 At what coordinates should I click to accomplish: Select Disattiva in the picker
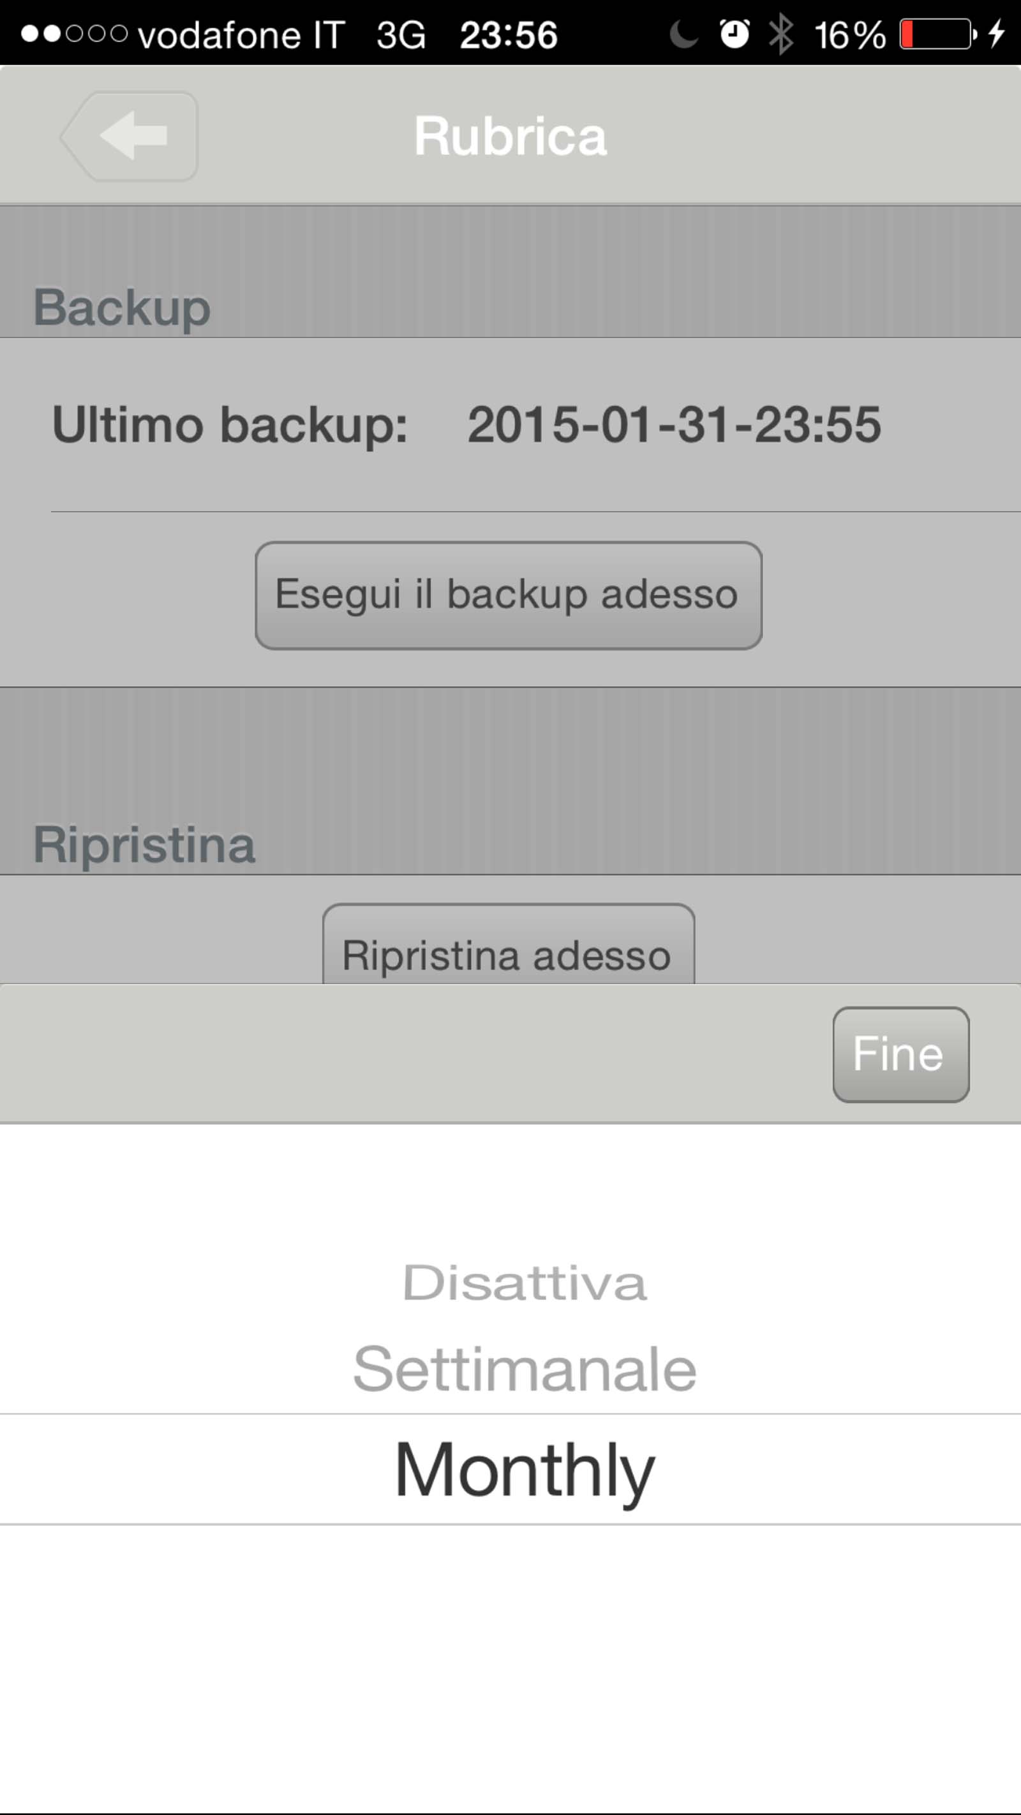(x=525, y=1282)
